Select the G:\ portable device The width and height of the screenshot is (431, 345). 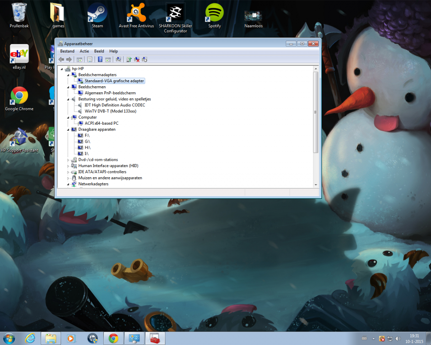pos(87,142)
